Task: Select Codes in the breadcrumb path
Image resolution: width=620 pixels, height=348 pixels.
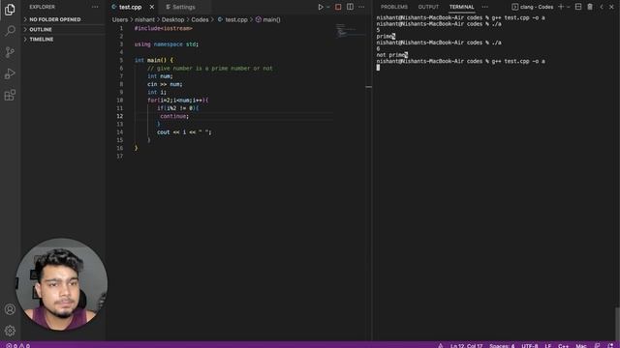Action: tap(200, 19)
